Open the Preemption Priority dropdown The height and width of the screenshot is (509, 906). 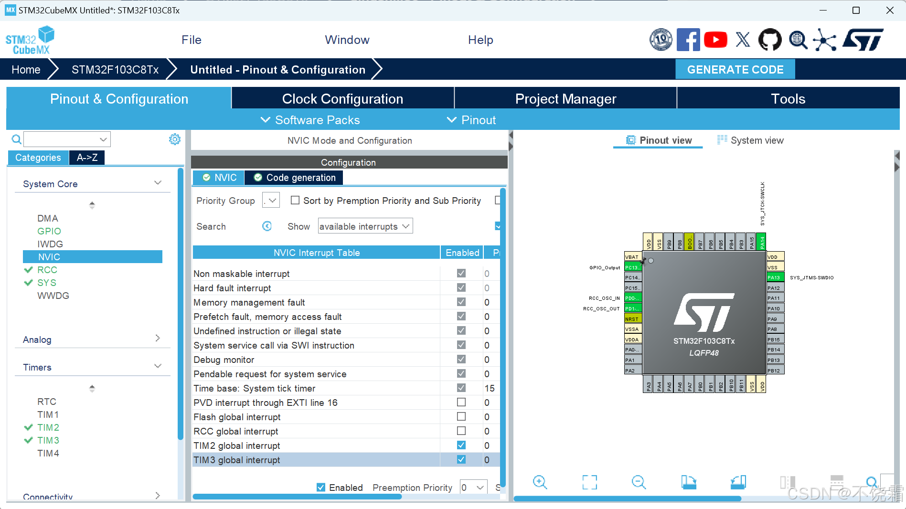pyautogui.click(x=474, y=488)
